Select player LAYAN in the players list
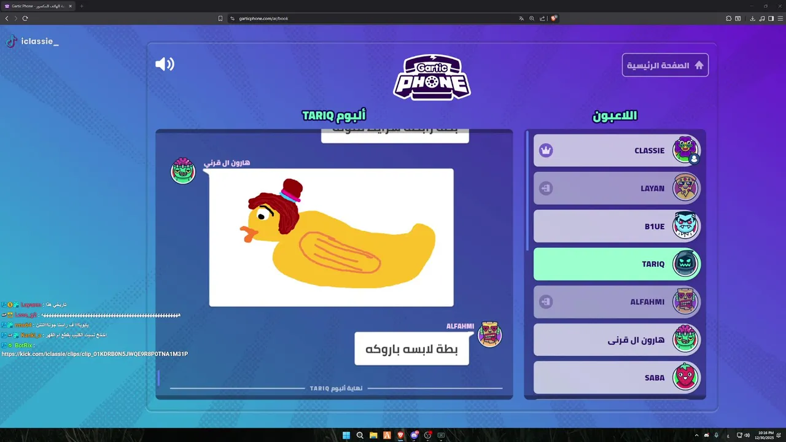 pyautogui.click(x=617, y=188)
